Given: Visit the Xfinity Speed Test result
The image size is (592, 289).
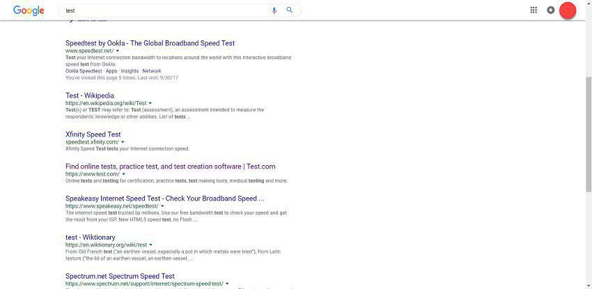Looking at the screenshot, I should [93, 134].
